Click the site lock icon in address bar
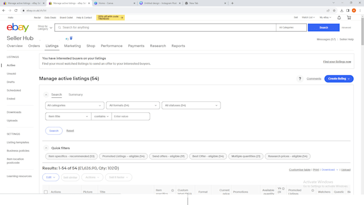The image size is (364, 205). (x=24, y=11)
